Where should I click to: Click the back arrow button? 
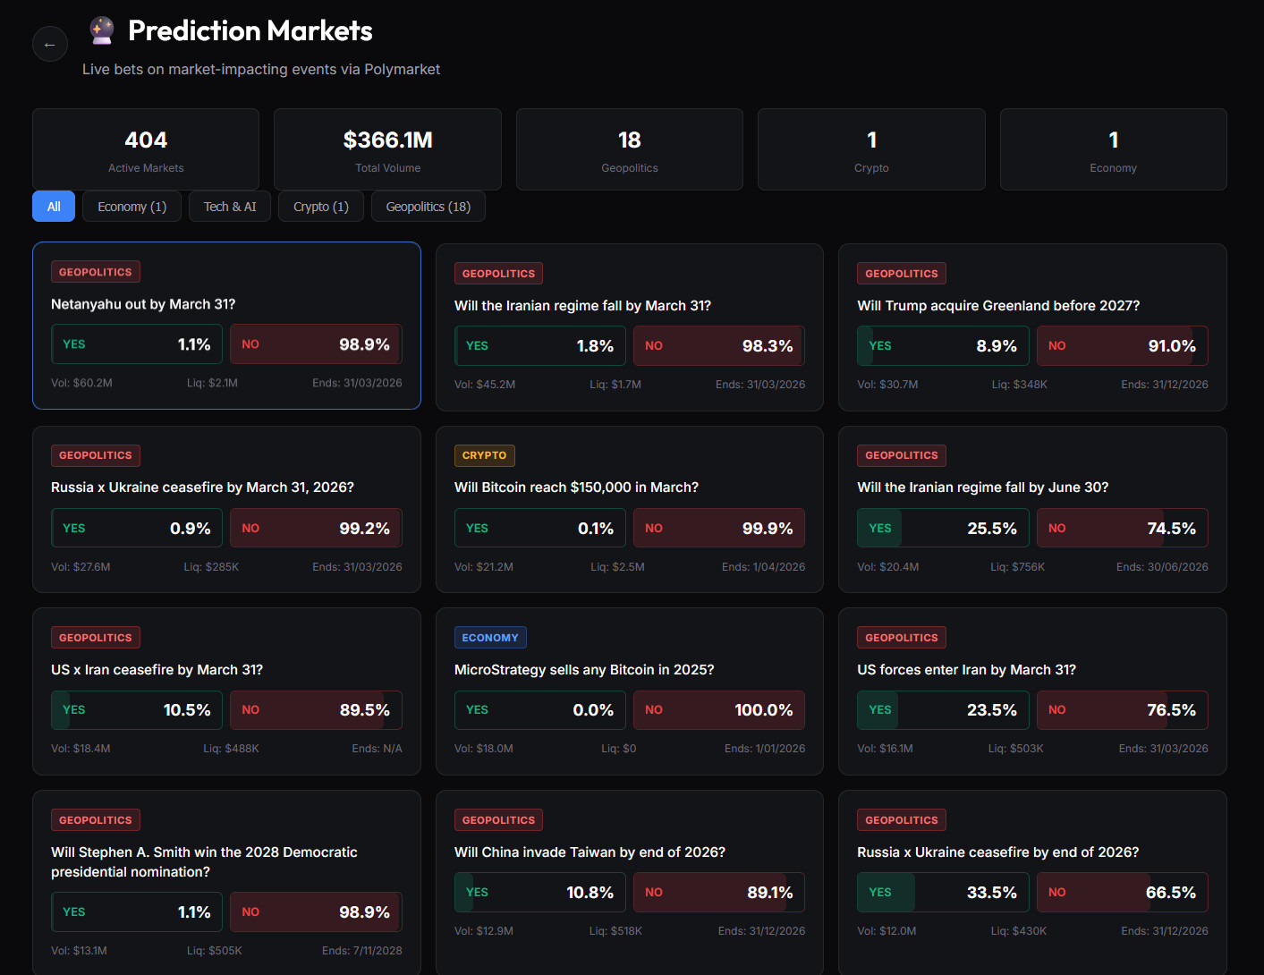click(50, 44)
